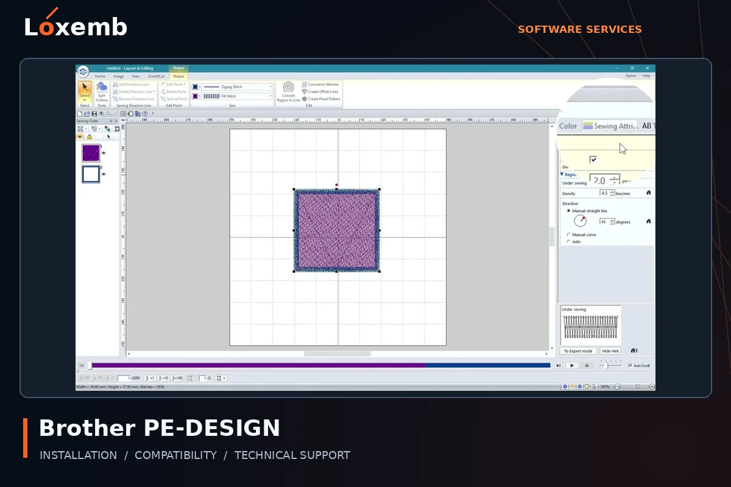The height and width of the screenshot is (487, 731).
Task: Click the New file icon
Action: 80,113
